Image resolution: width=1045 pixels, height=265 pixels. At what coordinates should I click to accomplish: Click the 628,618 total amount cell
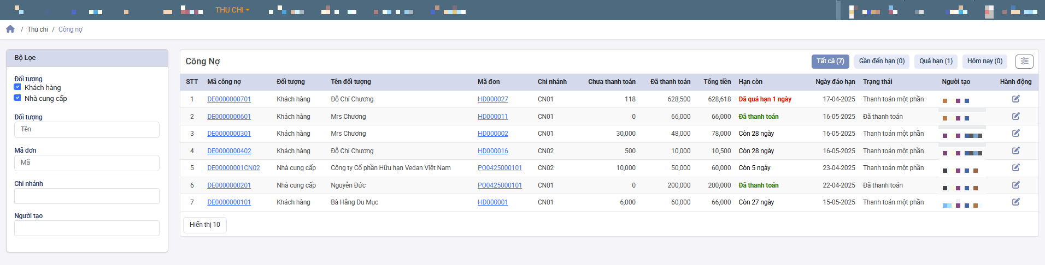(x=719, y=99)
